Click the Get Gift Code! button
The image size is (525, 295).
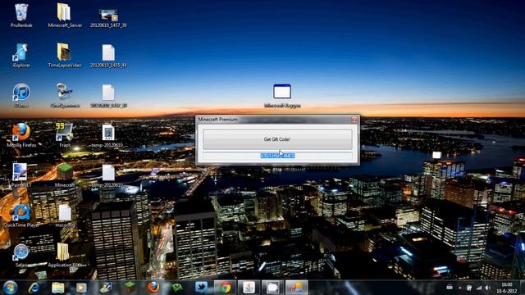277,139
